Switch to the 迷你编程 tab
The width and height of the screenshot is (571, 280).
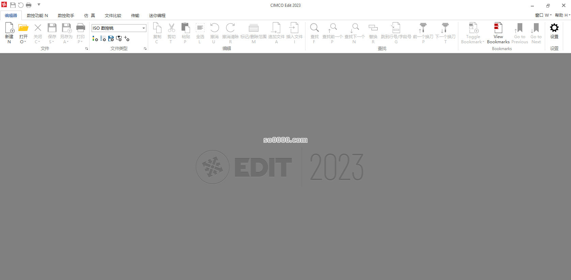point(157,16)
